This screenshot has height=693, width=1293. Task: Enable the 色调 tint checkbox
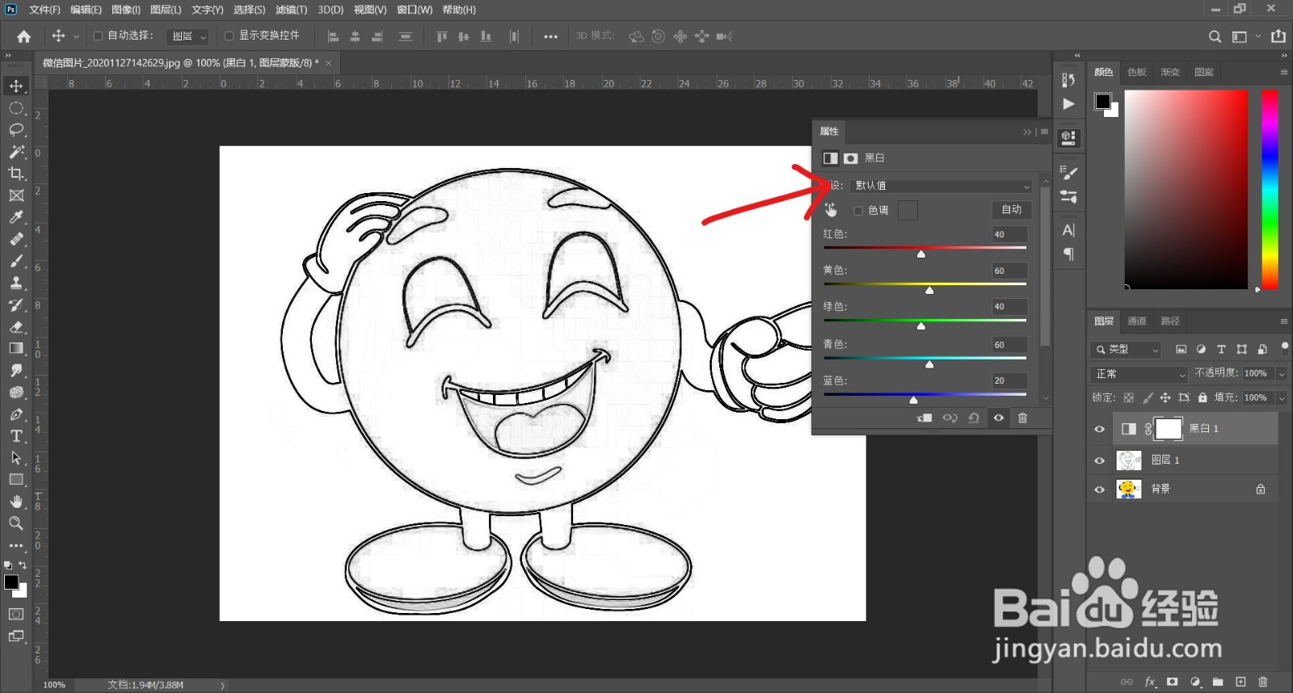click(858, 211)
